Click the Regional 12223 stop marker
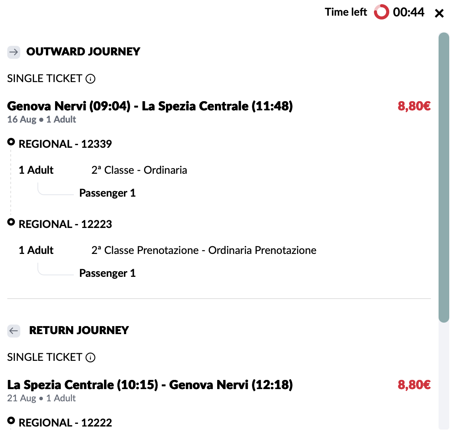 click(11, 222)
